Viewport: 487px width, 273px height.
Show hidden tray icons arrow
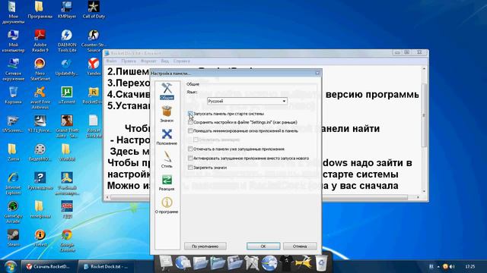[438, 266]
